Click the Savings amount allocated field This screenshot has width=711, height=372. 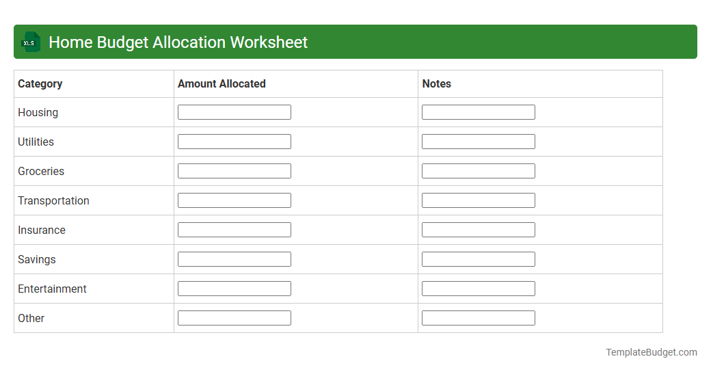(234, 259)
